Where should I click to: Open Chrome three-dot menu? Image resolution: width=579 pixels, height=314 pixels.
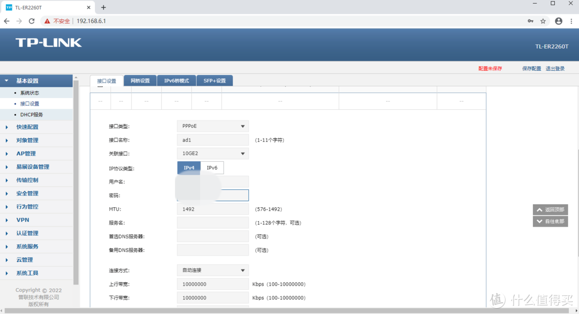[x=571, y=21]
